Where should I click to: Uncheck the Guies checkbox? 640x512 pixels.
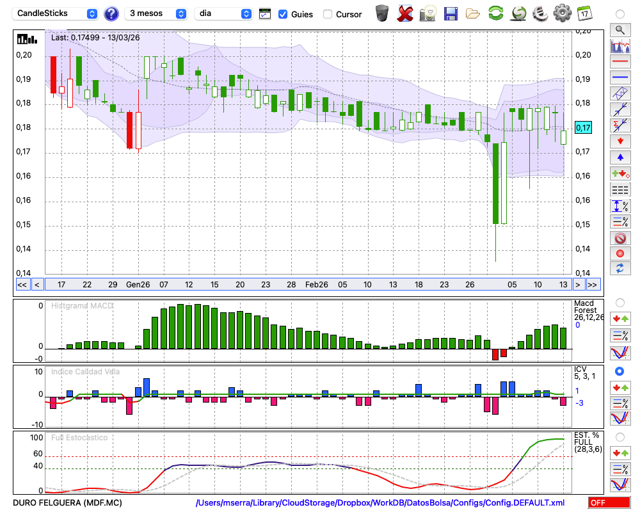coord(283,14)
